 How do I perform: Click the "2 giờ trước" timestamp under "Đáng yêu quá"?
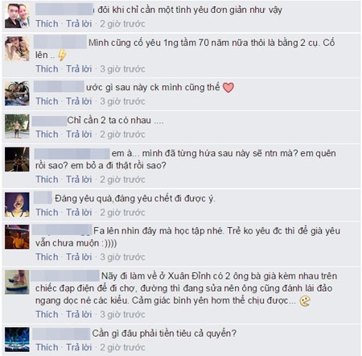(x=122, y=213)
